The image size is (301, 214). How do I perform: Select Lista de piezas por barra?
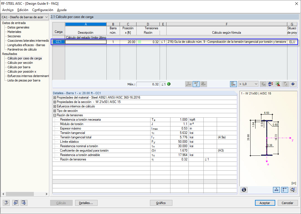point(24,80)
